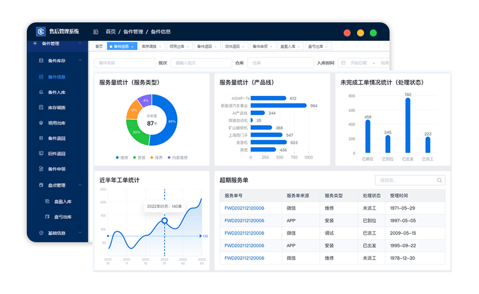The width and height of the screenshot is (479, 294).
Task: Click the 售后管理系统 logo icon
Action: [x=41, y=31]
